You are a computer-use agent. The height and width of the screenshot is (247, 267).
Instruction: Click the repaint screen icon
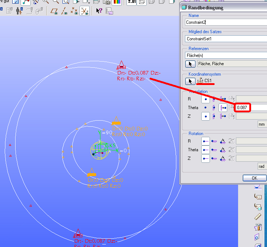(x=16, y=2)
